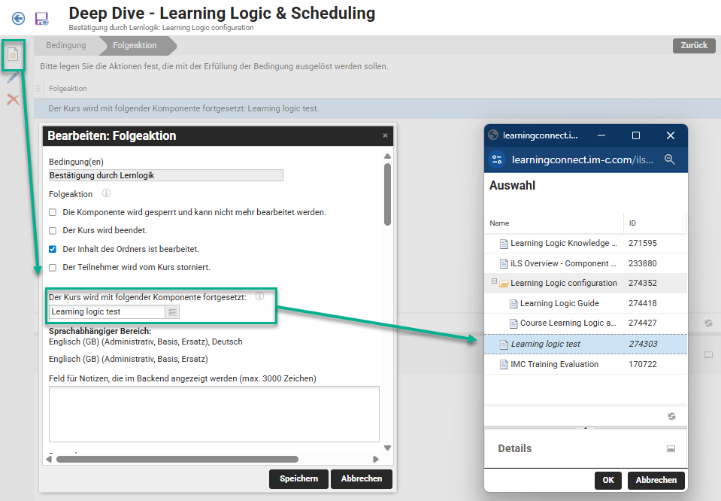
Task: Switch to the Bedingung tab
Action: click(66, 45)
